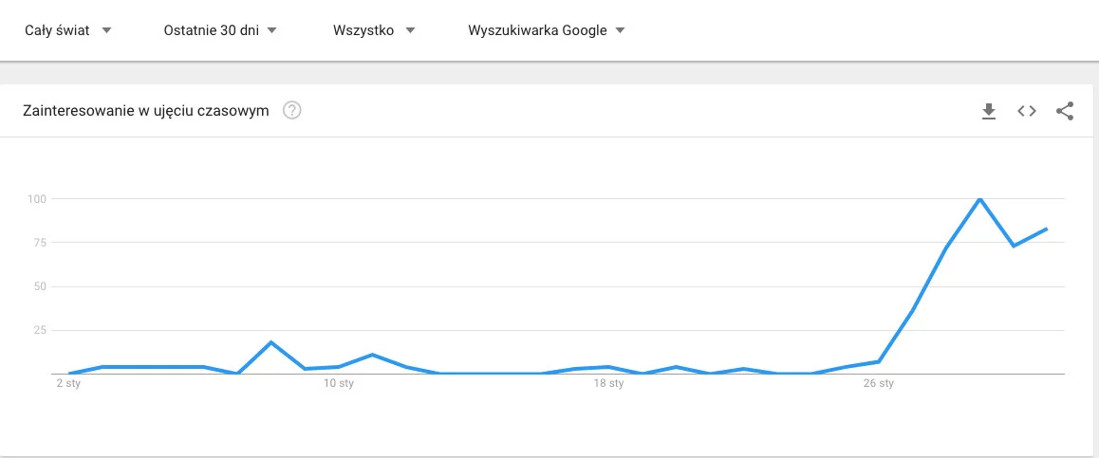Click the last data point on line
This screenshot has width=1099, height=458.
point(1047,229)
